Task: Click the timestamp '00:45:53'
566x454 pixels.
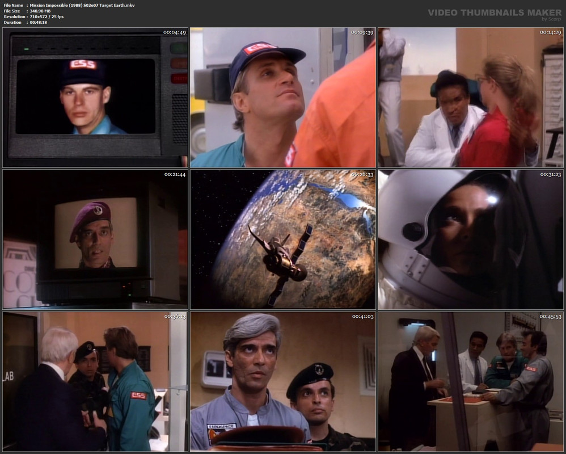Action: click(551, 317)
